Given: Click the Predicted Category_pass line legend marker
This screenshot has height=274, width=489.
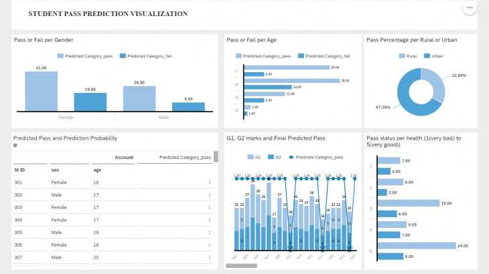Looking at the screenshot, I should [291, 157].
